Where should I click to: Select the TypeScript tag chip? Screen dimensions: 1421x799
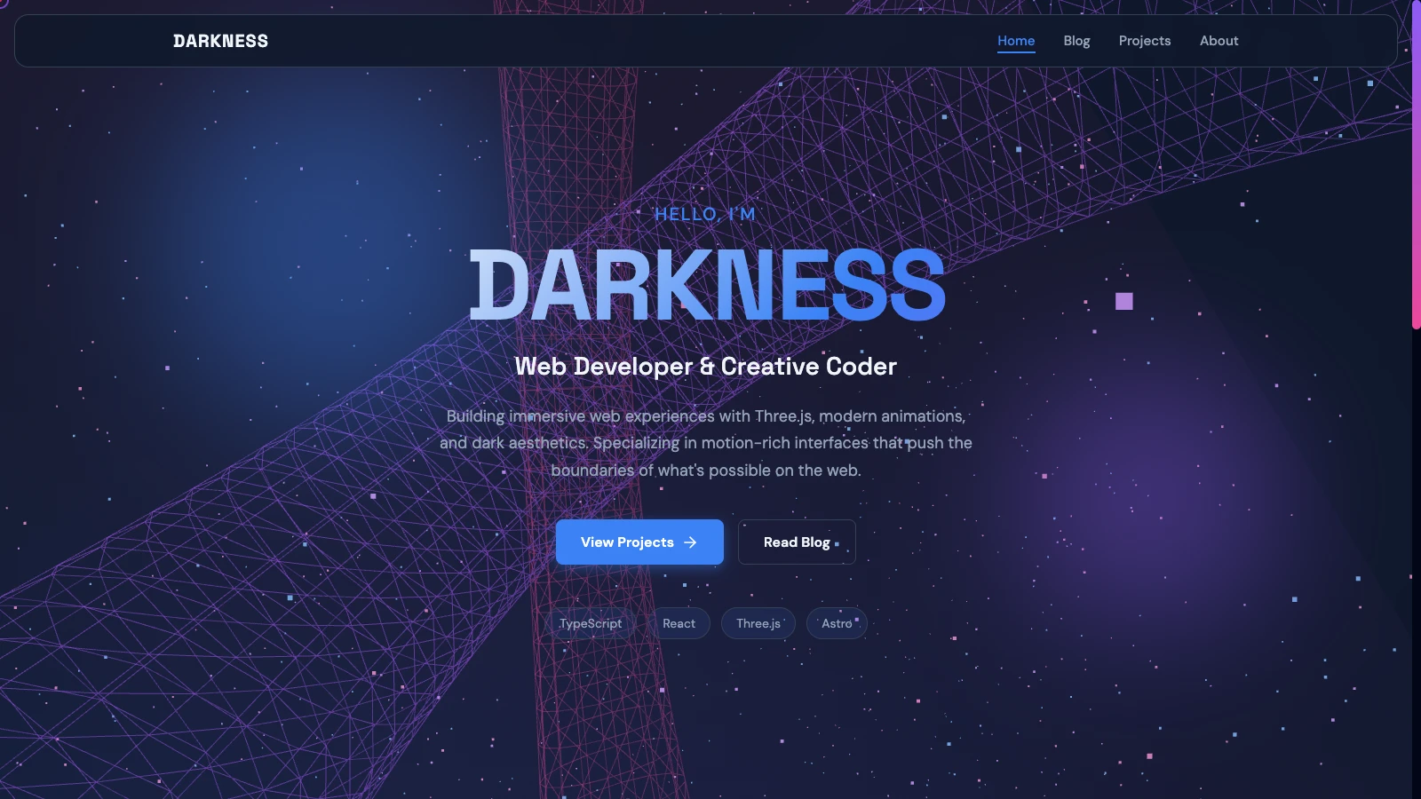click(x=591, y=623)
